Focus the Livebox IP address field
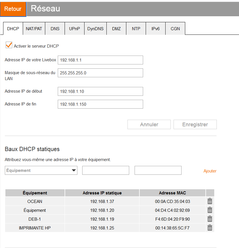Screen dimensions: 239x248 [100, 60]
